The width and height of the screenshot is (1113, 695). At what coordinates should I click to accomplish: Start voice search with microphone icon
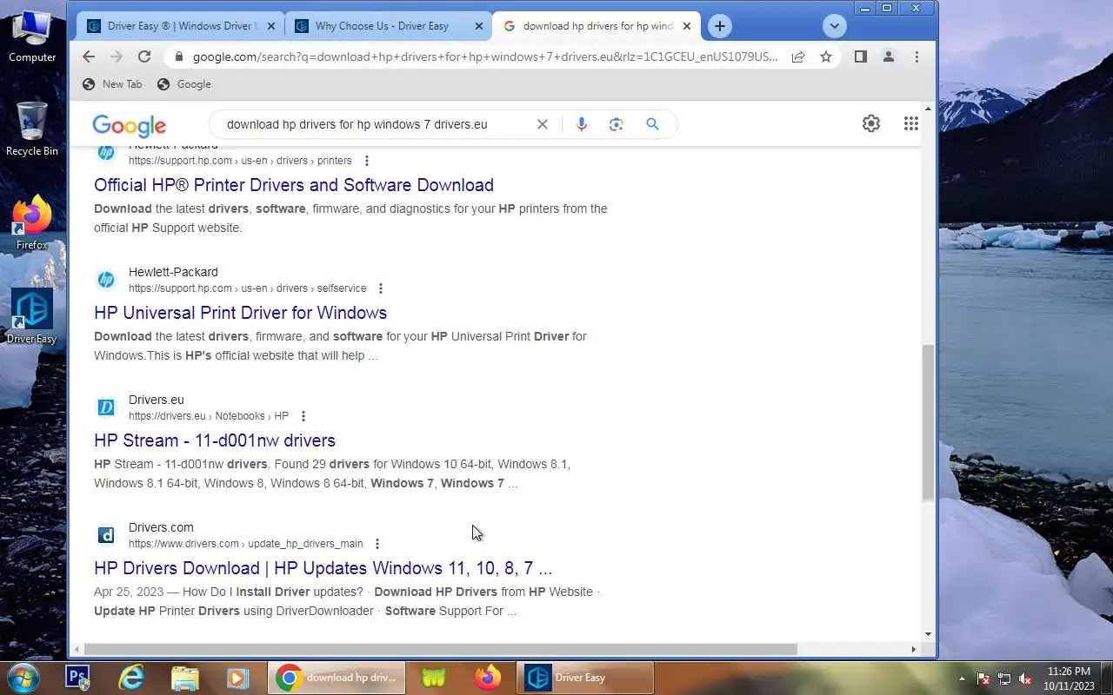tap(582, 124)
